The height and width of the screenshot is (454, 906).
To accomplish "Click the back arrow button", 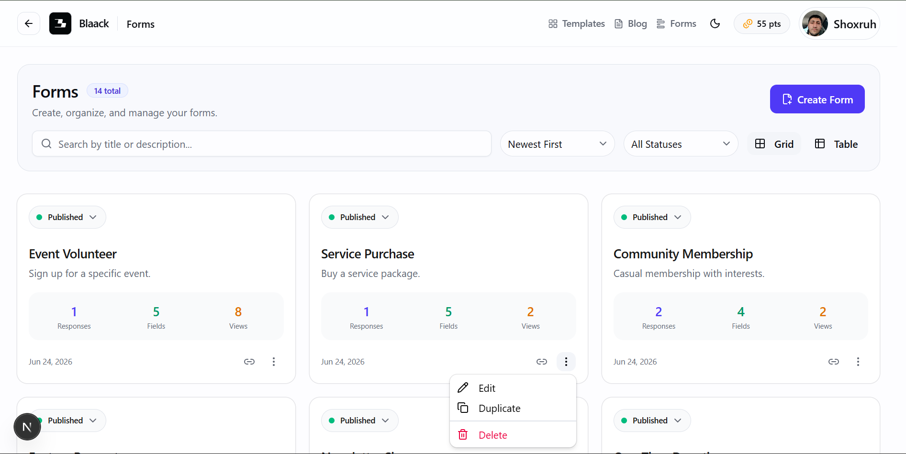I will (x=29, y=23).
